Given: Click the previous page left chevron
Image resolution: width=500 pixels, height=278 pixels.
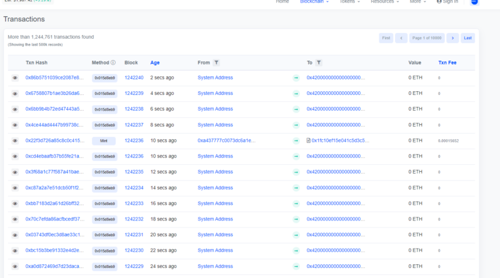Looking at the screenshot, I should [401, 38].
